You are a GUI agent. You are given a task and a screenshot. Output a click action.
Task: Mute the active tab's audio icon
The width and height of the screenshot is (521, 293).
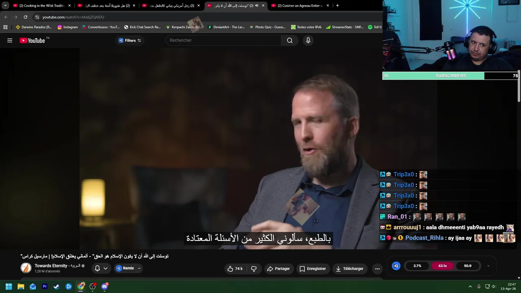[x=257, y=6]
